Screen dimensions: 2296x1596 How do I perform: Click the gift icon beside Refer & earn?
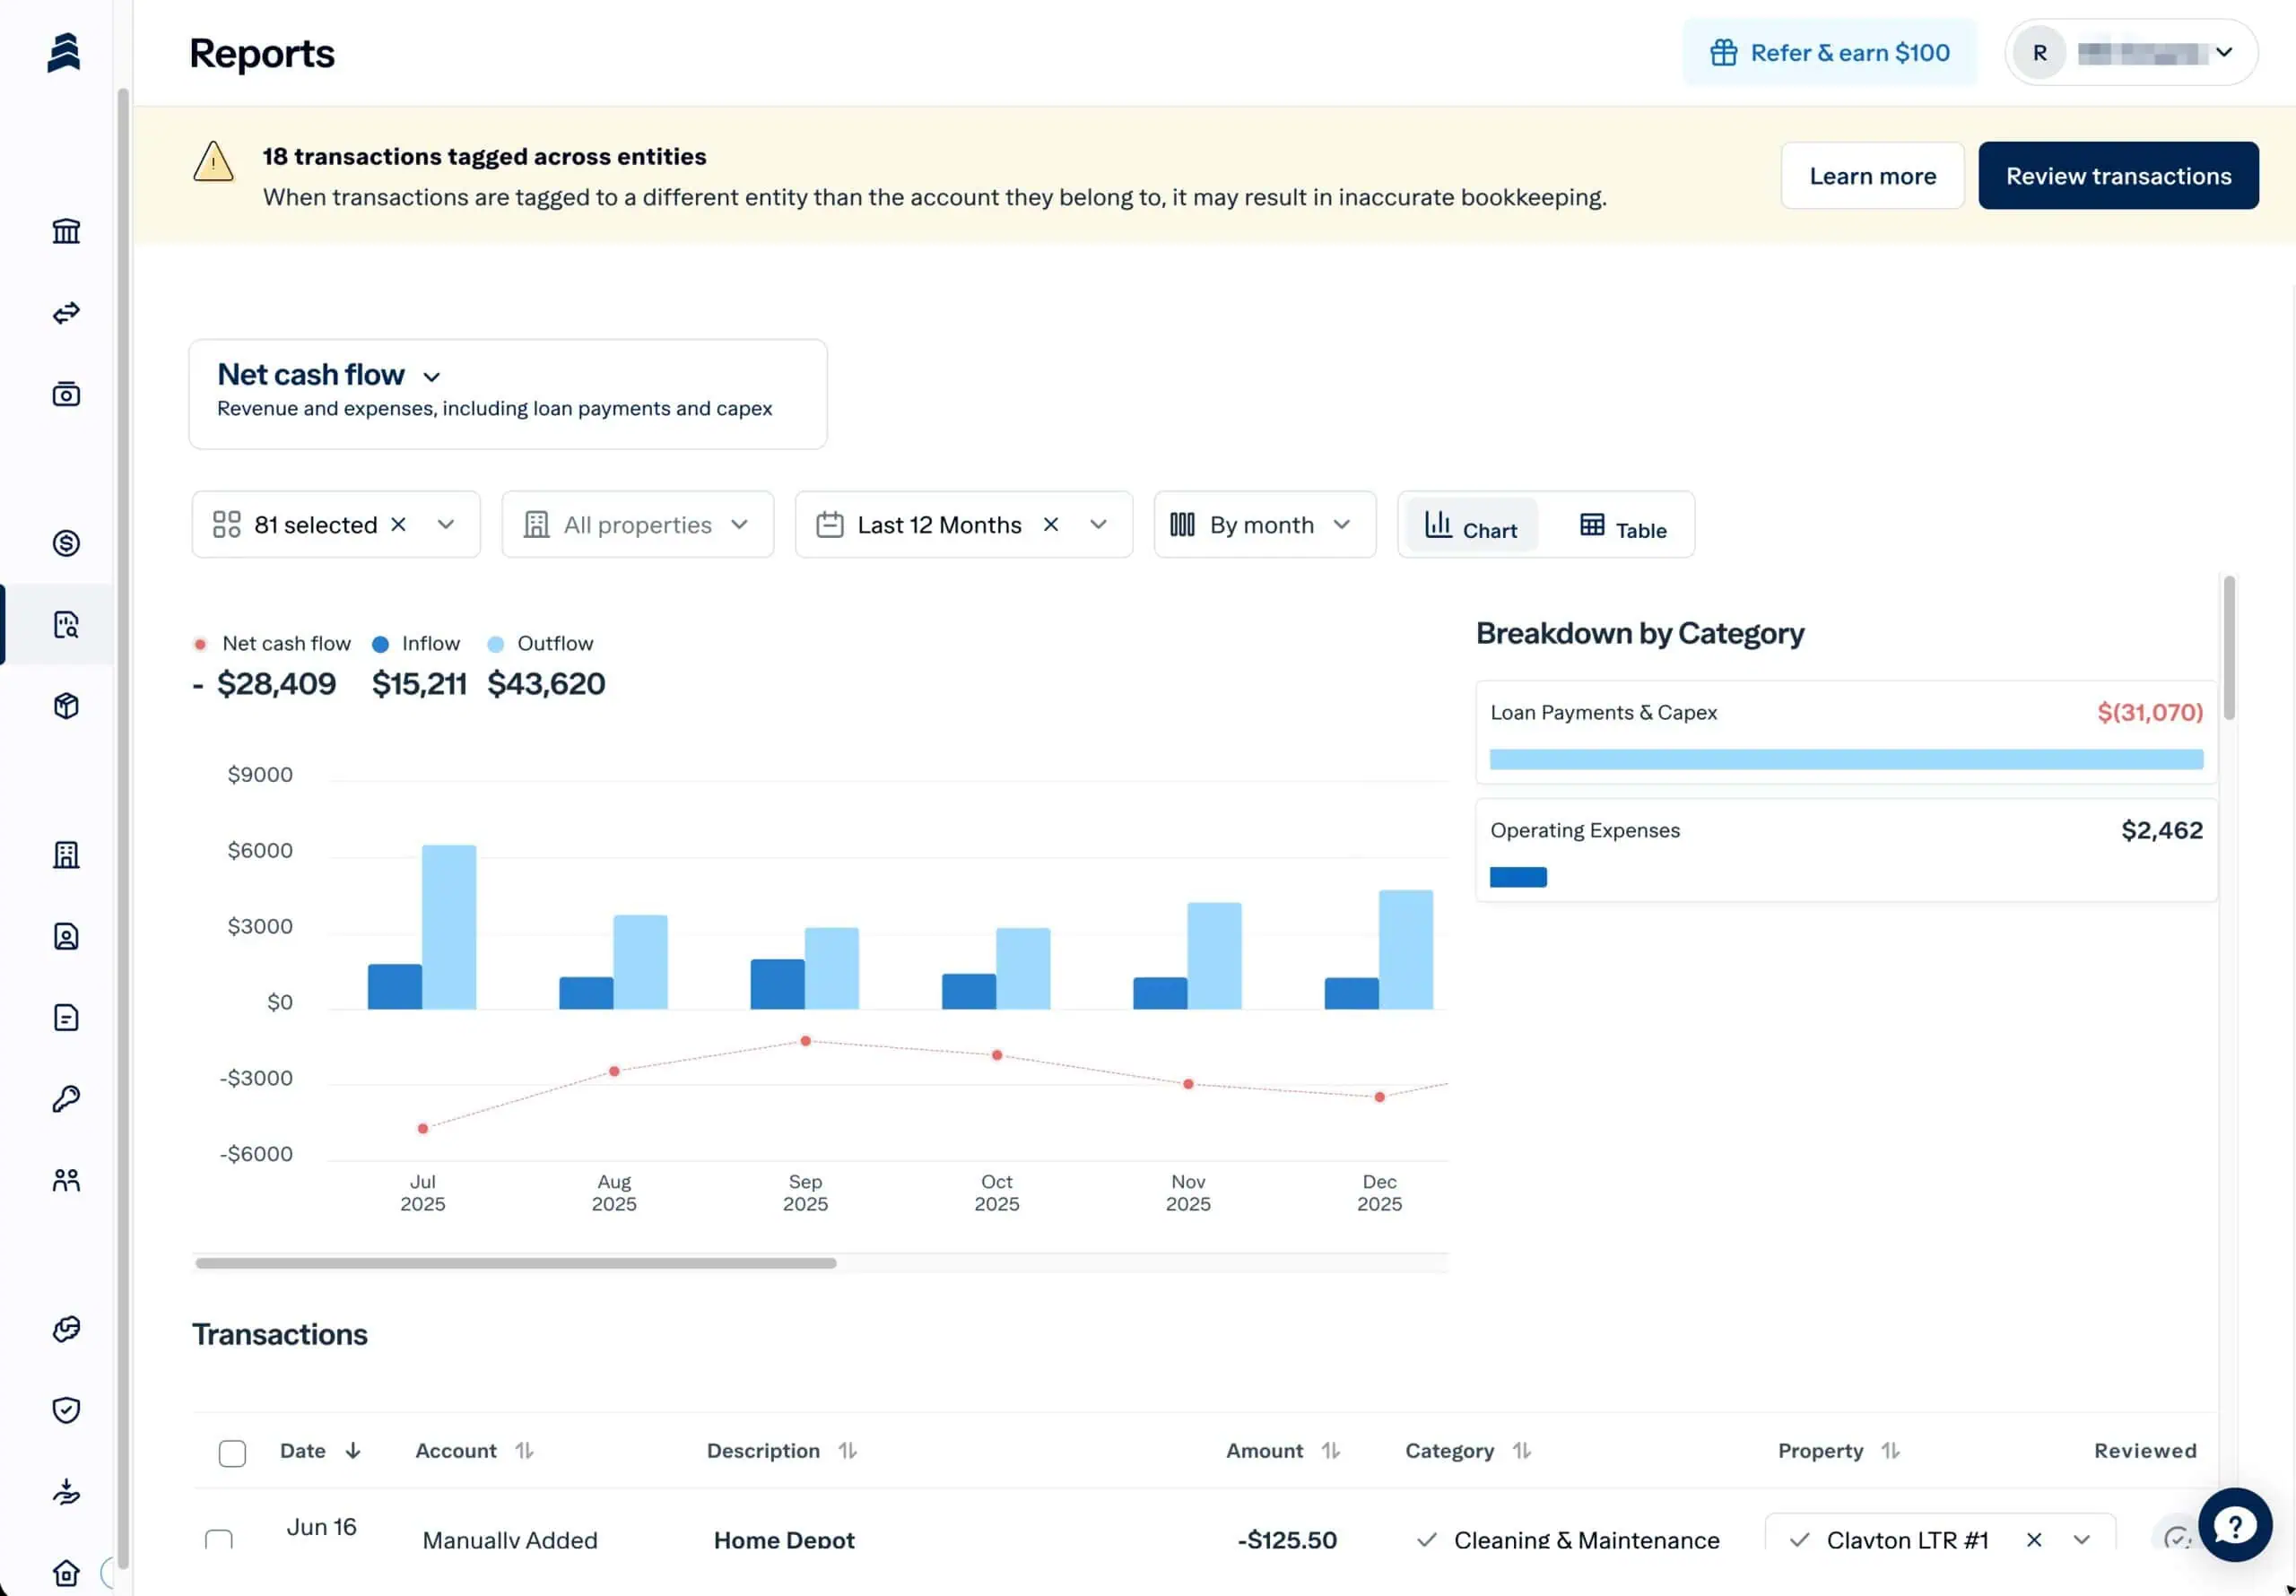1723,52
